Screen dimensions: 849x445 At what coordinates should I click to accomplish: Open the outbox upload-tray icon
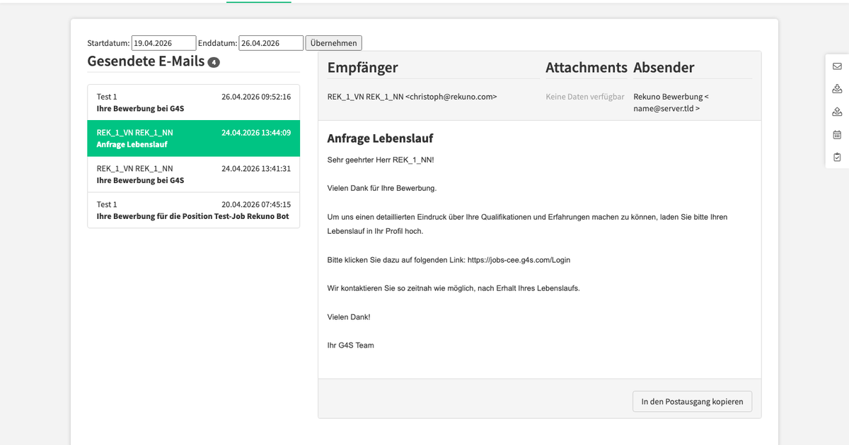click(837, 112)
